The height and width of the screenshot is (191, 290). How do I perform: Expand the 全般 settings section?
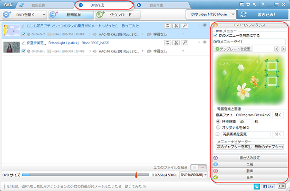tap(249, 164)
